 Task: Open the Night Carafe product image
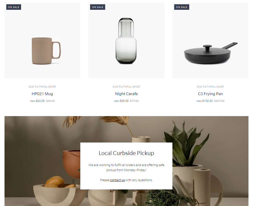tap(126, 40)
